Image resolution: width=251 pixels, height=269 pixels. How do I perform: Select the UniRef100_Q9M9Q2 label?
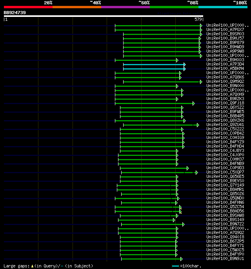225,82
